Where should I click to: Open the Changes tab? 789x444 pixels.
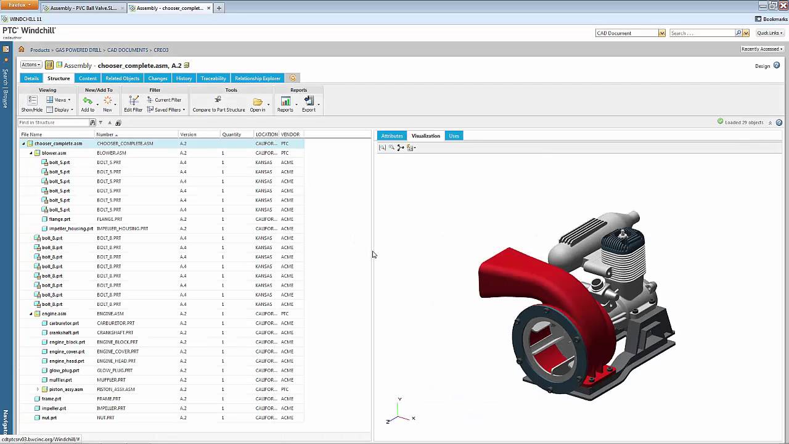click(158, 78)
